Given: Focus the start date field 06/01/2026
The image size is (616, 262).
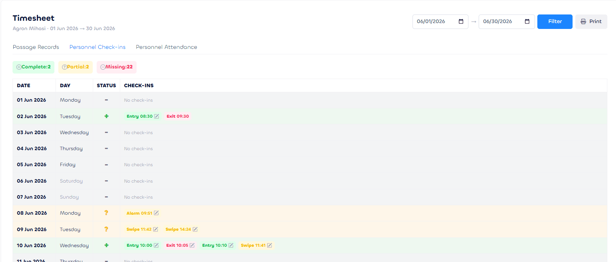Looking at the screenshot, I should coord(440,22).
